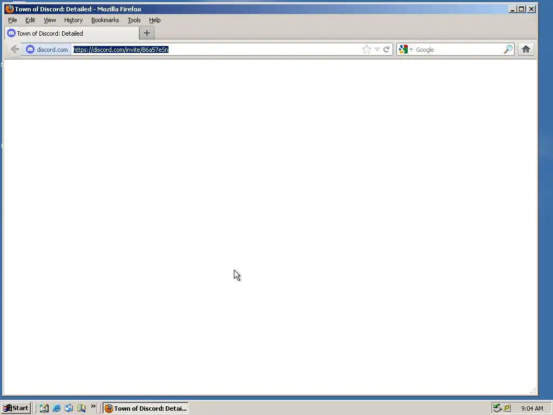Open the Bookmarks menu
This screenshot has width=553, height=415.
pos(105,20)
